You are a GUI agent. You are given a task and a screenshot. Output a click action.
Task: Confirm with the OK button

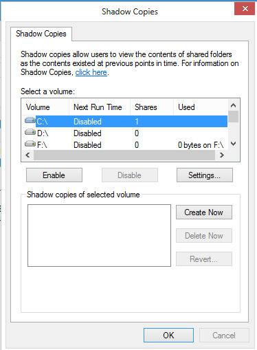168,336
